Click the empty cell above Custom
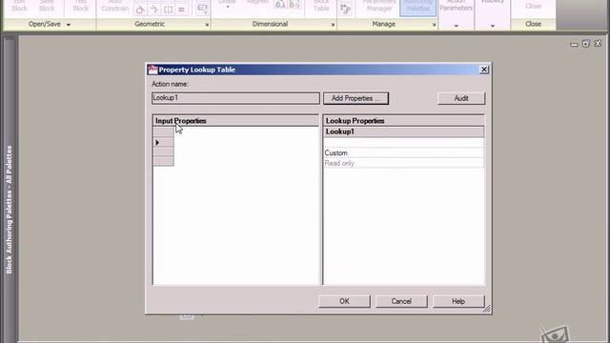The image size is (610, 343). 404,143
